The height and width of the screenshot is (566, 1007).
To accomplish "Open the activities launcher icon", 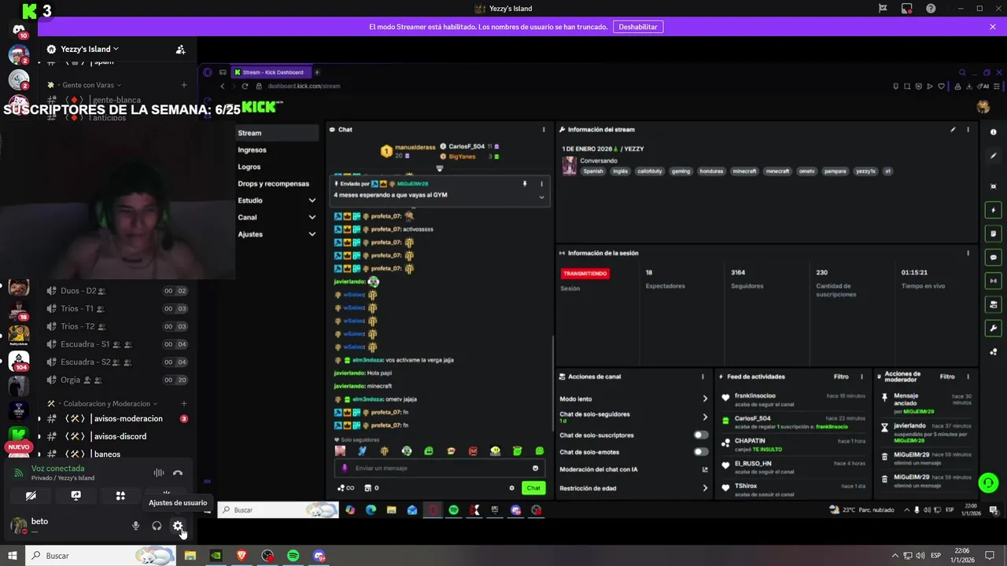I will (120, 496).
